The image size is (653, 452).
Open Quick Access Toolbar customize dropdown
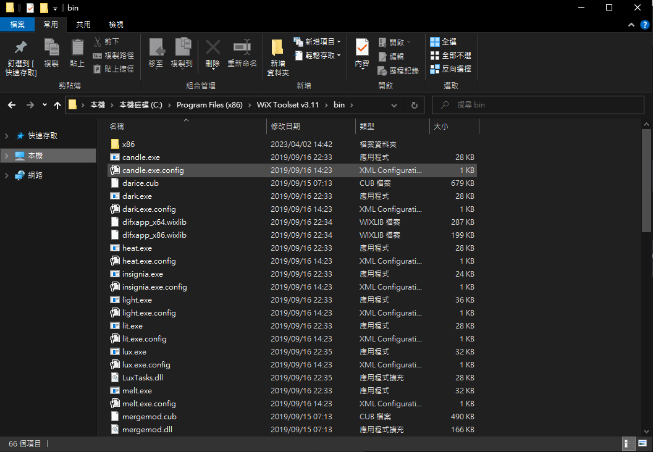(x=55, y=8)
